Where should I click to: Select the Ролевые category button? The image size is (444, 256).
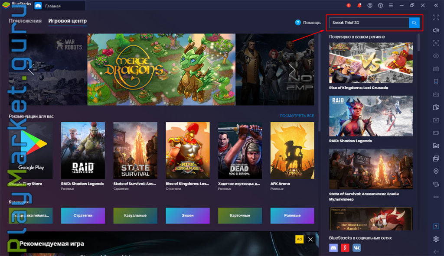[292, 216]
